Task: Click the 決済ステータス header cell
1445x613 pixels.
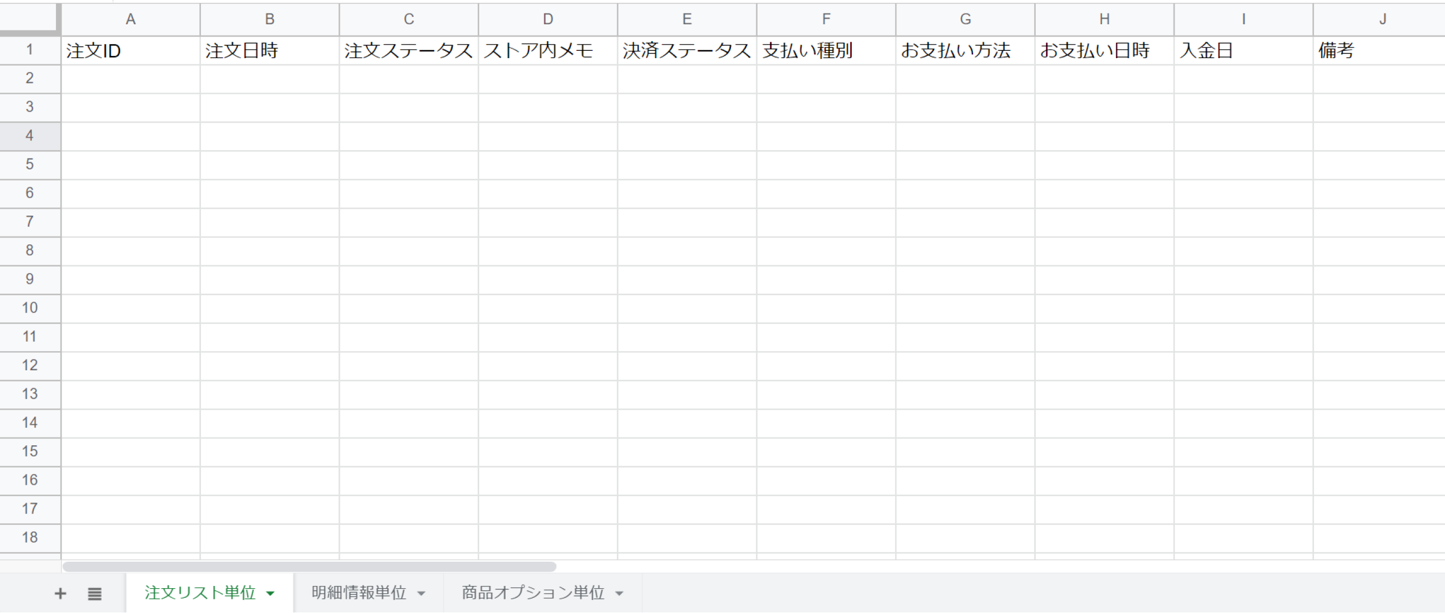Action: pos(687,51)
